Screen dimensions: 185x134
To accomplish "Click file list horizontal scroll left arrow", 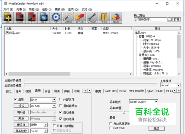I will pyautogui.click(x=7, y=74).
